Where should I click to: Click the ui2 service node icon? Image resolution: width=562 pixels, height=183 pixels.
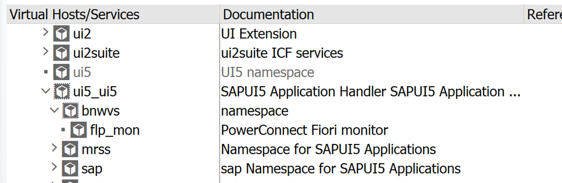coord(61,34)
